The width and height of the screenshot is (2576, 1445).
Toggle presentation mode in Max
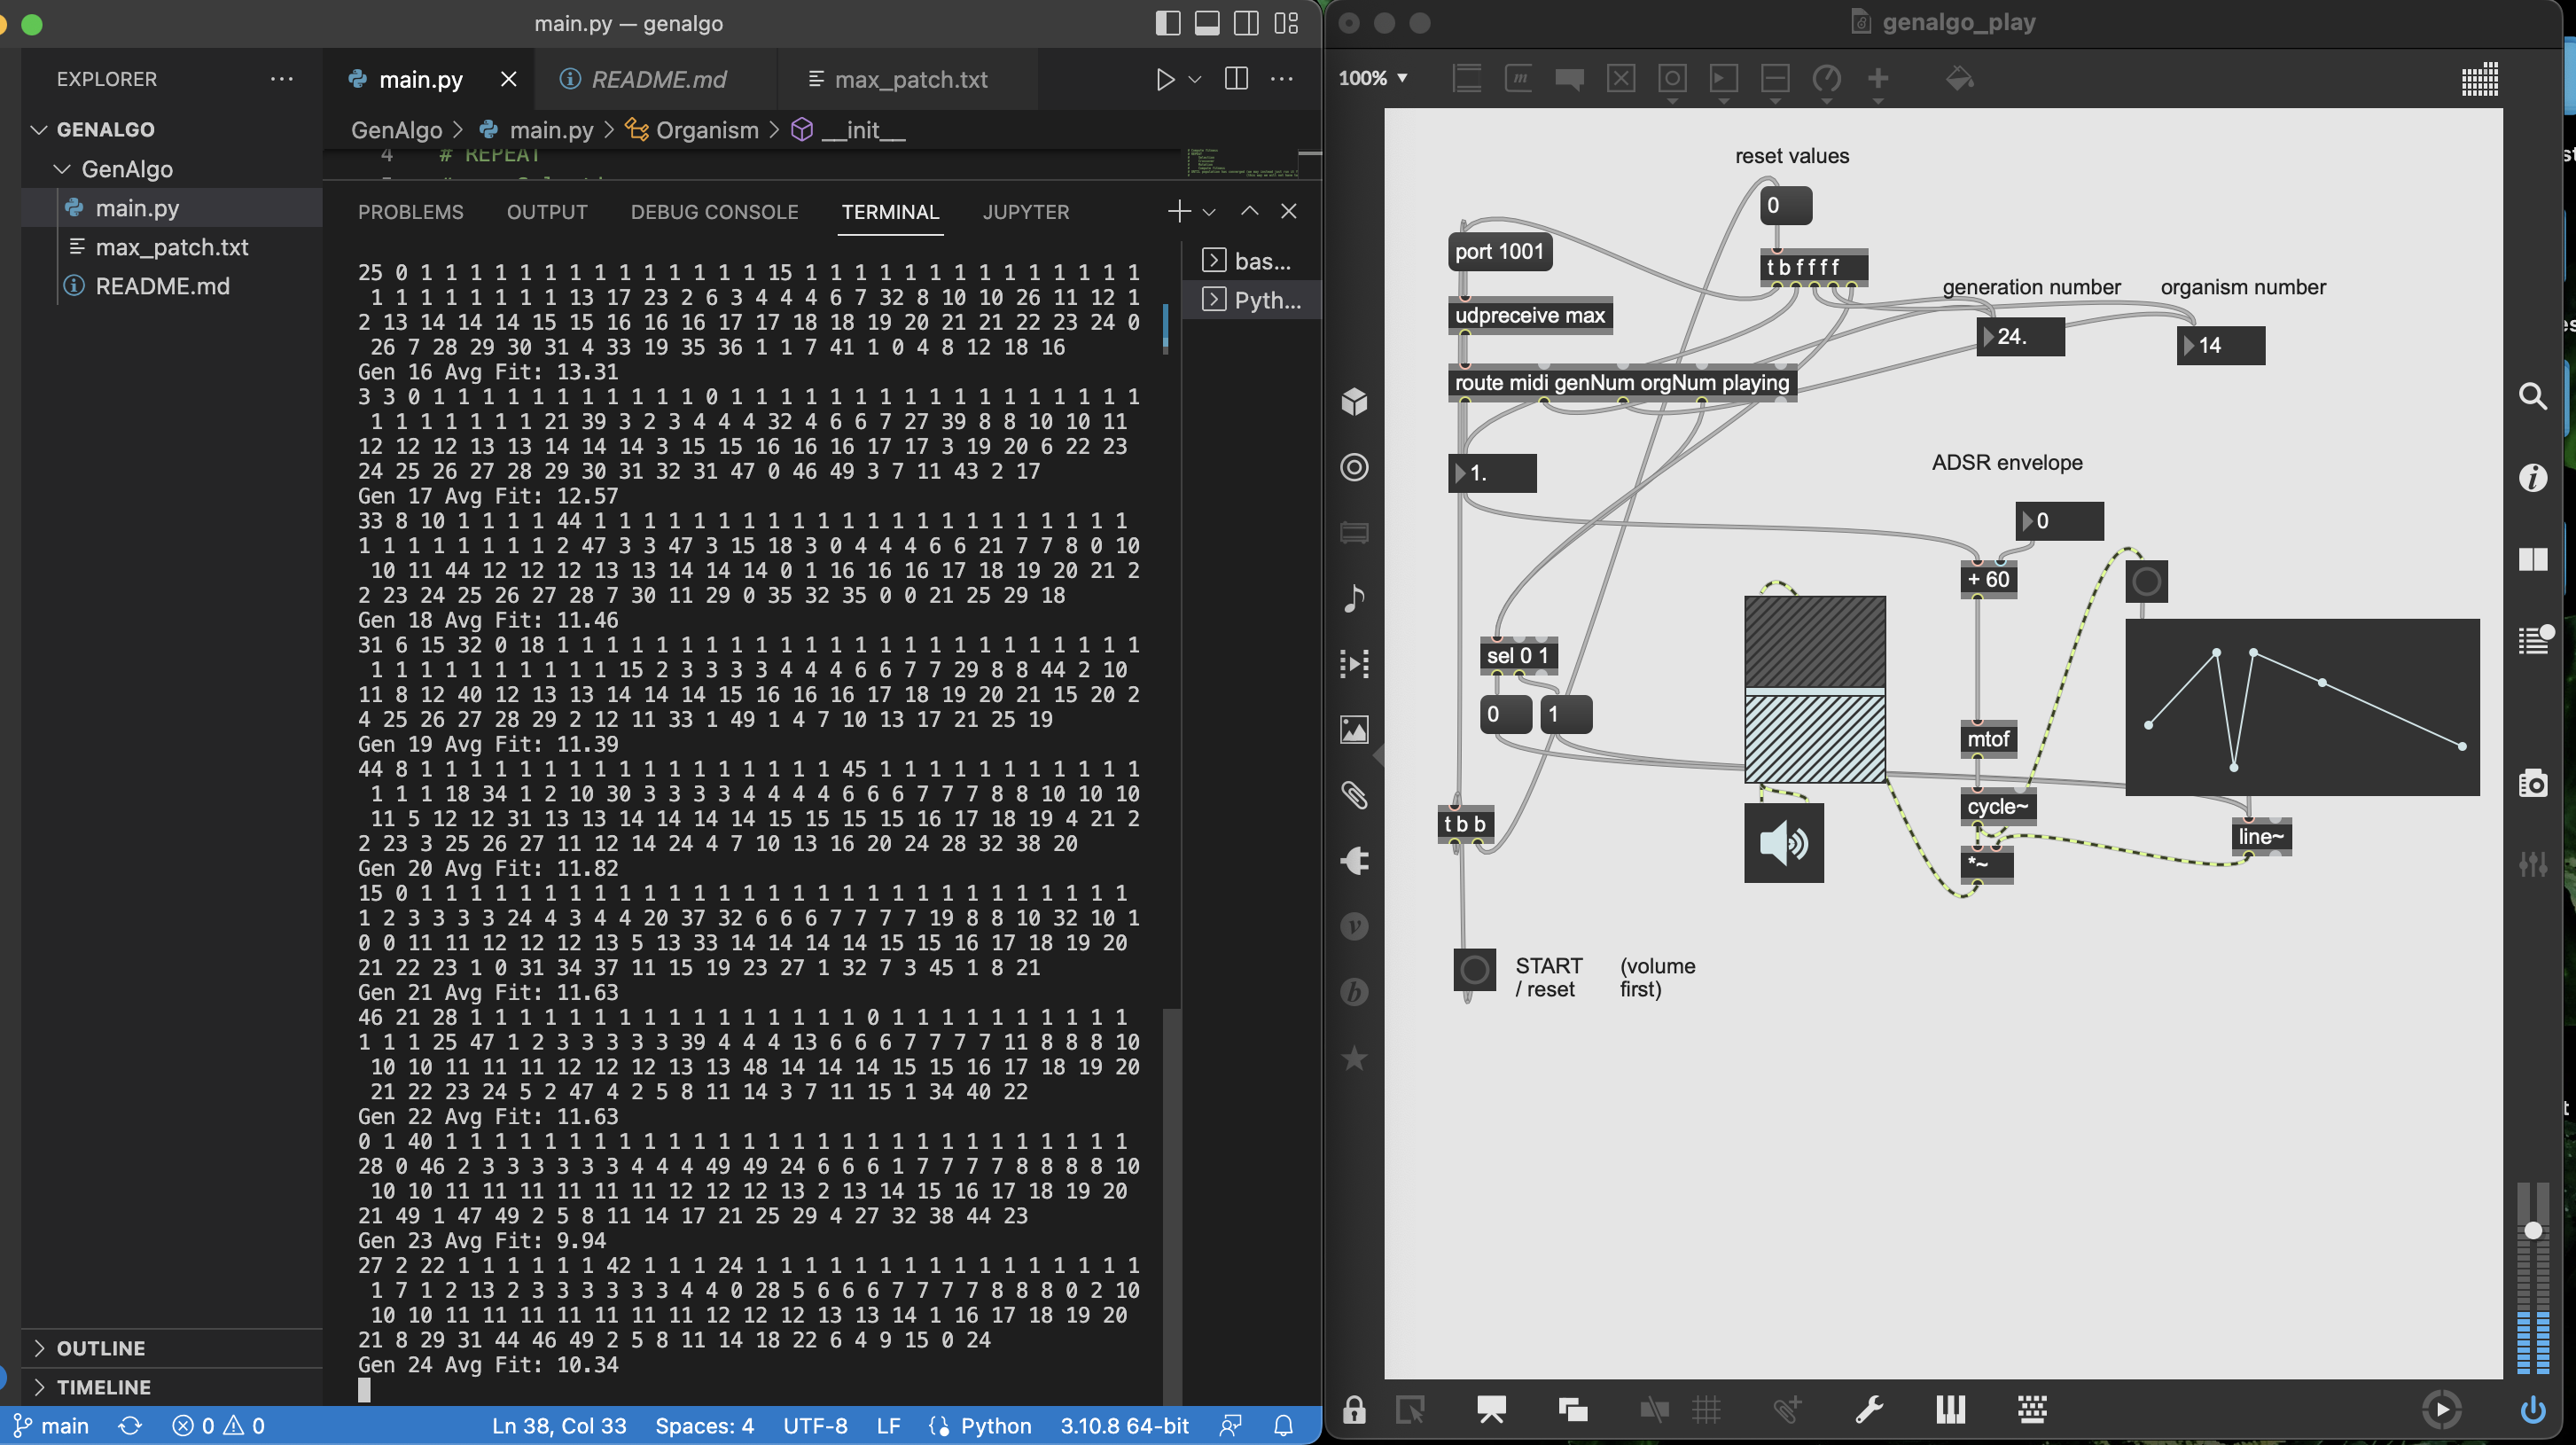click(1491, 1410)
